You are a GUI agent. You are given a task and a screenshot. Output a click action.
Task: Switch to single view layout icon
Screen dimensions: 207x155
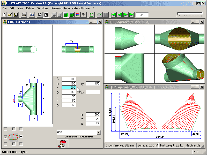coord(40,15)
